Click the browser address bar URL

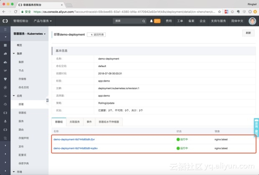click(x=124, y=12)
